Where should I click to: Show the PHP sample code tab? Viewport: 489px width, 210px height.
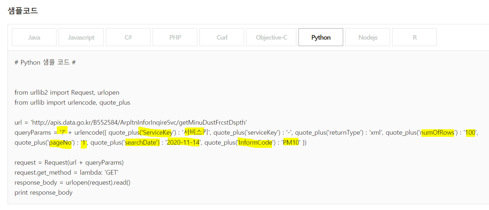coord(175,37)
